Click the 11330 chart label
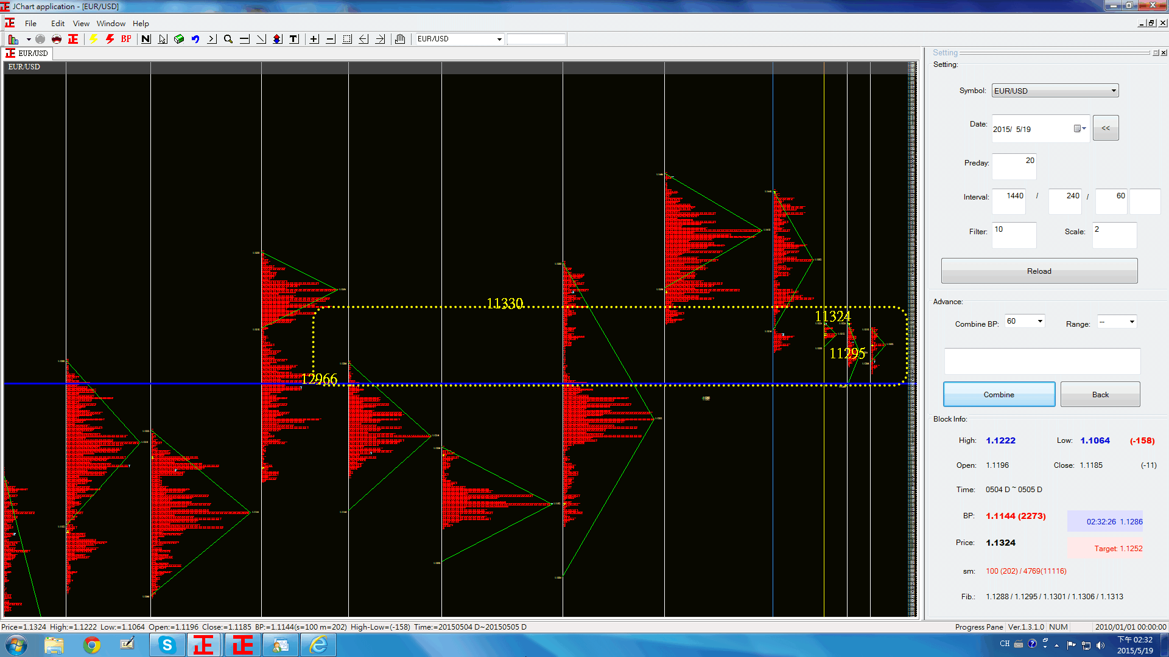 coord(505,303)
